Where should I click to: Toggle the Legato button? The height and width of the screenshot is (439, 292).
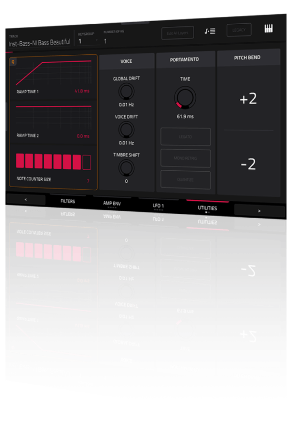pyautogui.click(x=186, y=136)
